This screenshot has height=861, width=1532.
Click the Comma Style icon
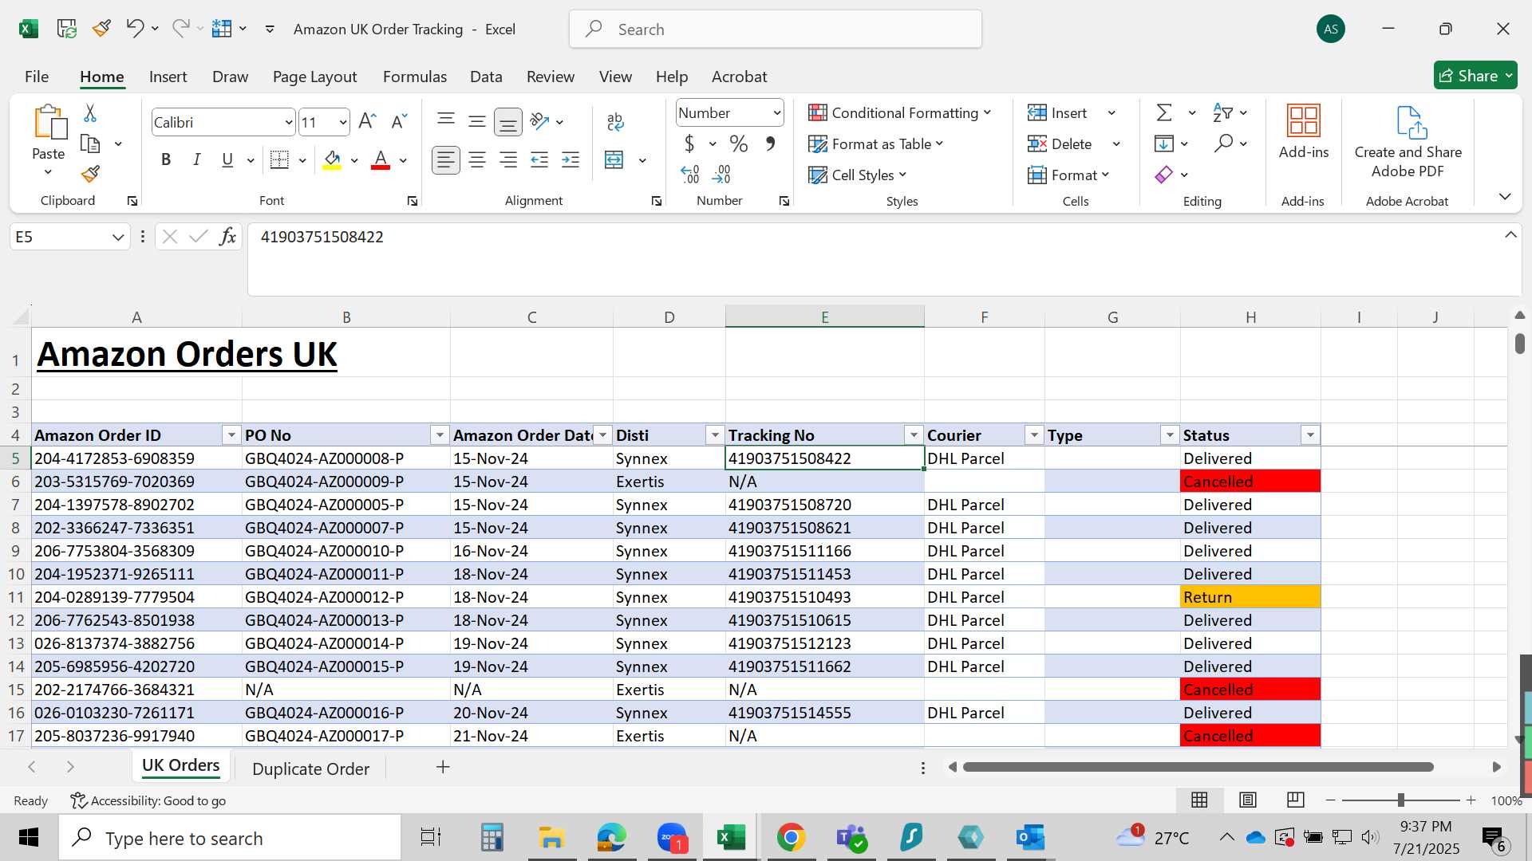770,143
